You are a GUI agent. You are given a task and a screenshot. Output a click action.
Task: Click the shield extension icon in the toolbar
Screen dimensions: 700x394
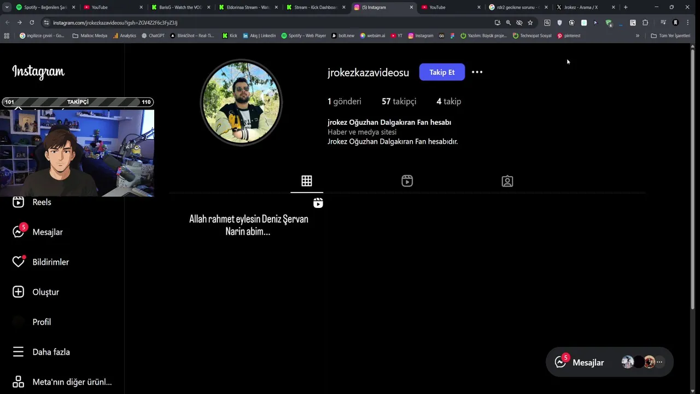click(x=559, y=22)
